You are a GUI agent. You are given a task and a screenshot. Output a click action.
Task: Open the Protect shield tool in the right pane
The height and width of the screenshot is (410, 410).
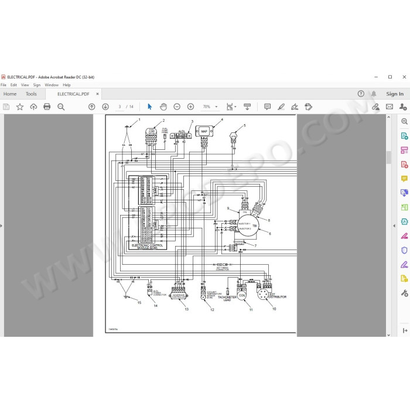click(404, 250)
